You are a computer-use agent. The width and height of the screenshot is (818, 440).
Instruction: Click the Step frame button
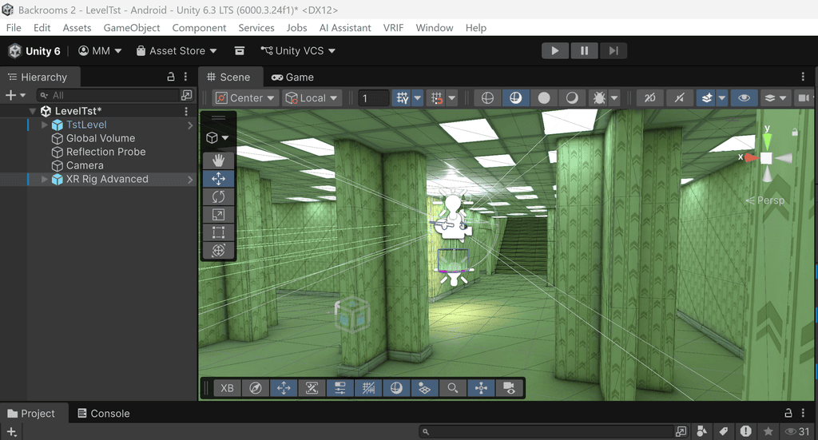coord(613,50)
